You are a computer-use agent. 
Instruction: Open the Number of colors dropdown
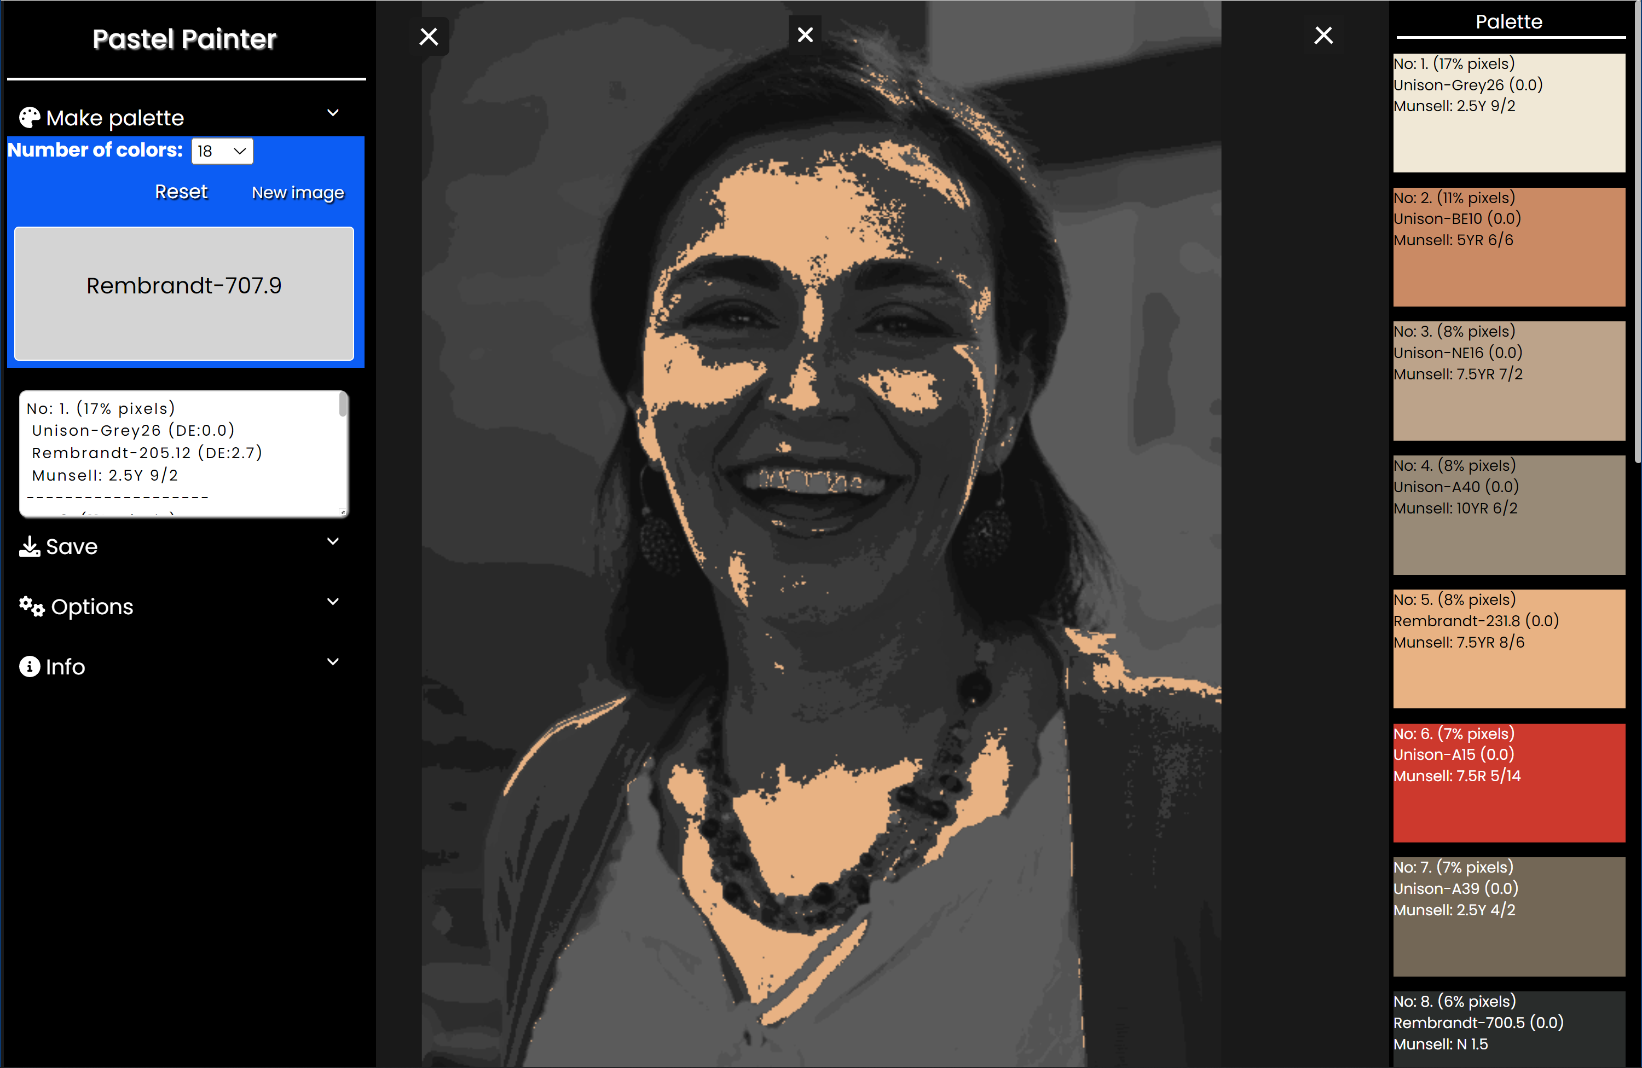pos(222,151)
